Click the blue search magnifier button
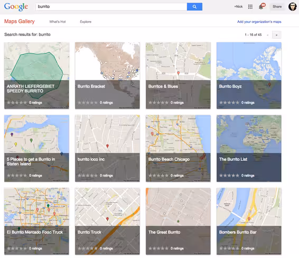 click(194, 7)
